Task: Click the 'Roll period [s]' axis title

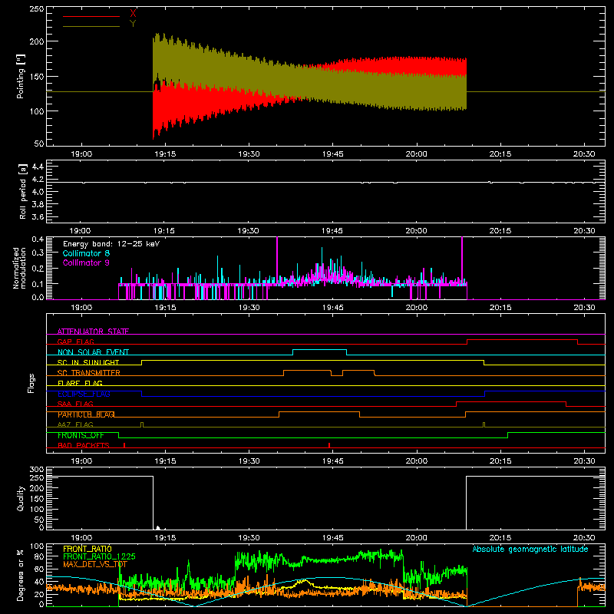Action: tap(23, 191)
